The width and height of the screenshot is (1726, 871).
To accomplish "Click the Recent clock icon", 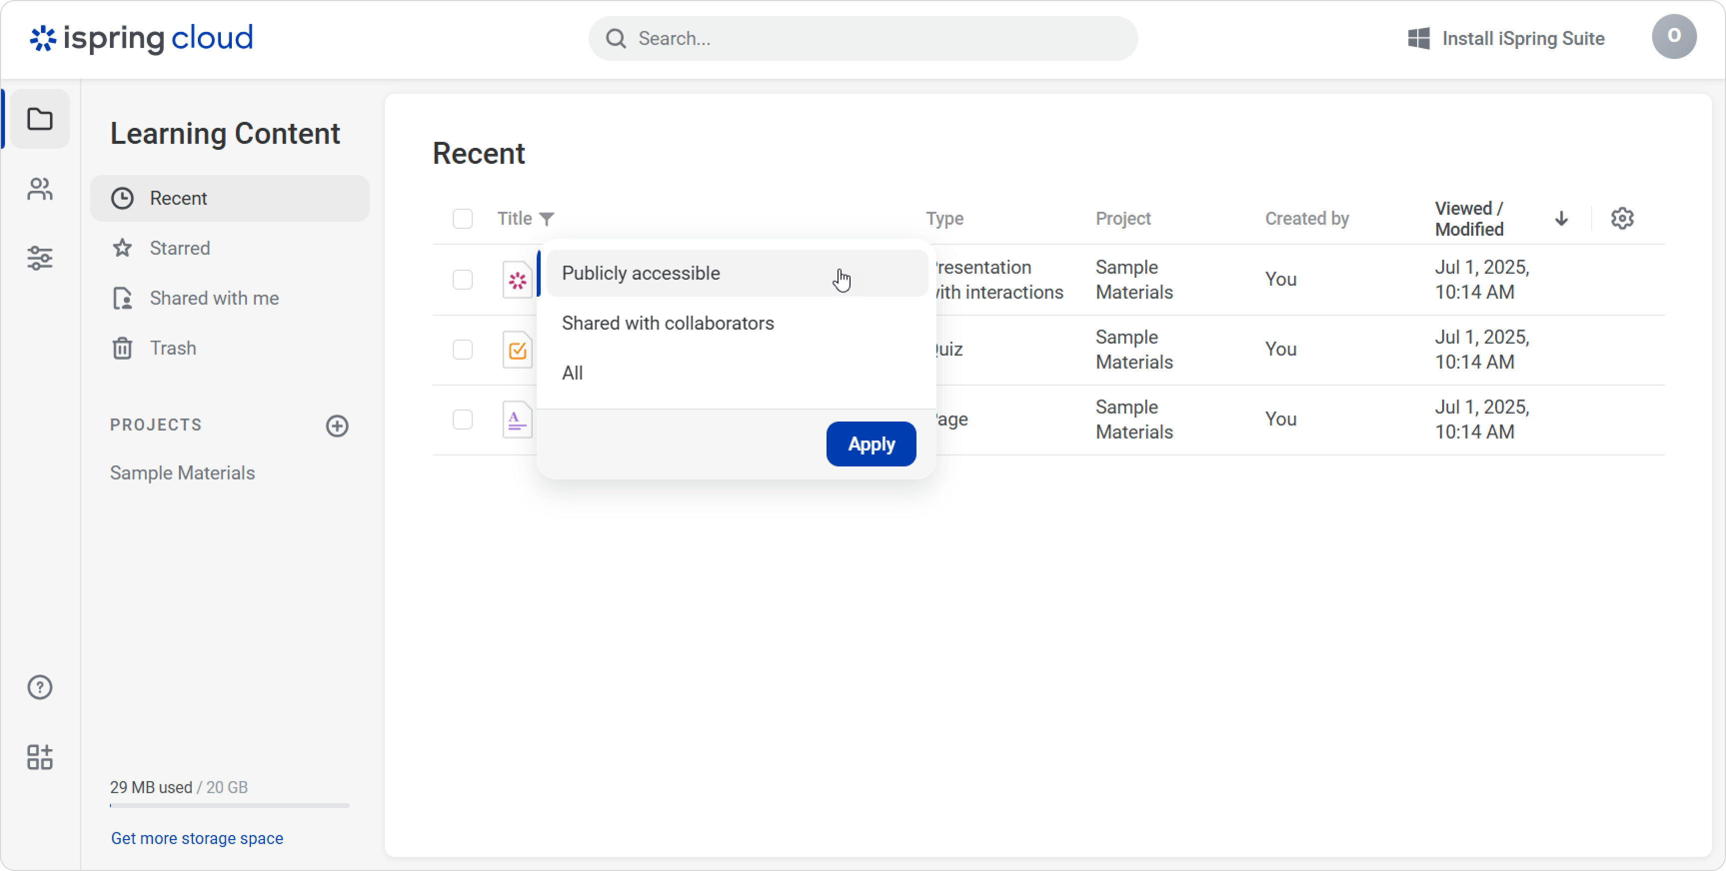I will click(122, 198).
